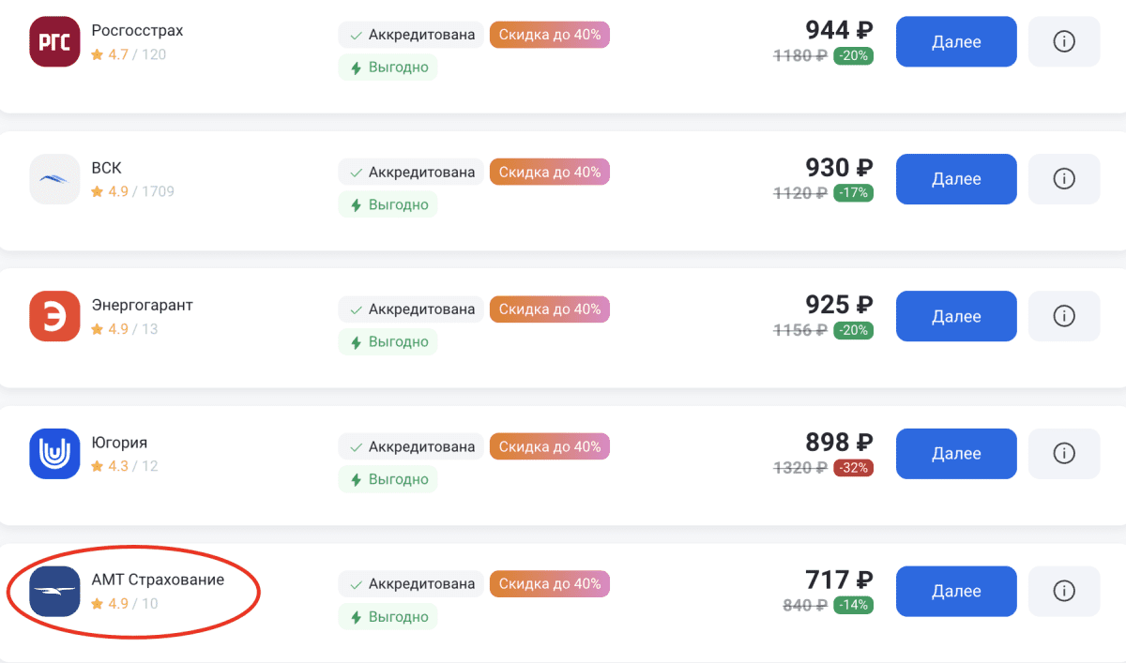The height and width of the screenshot is (663, 1126).
Task: Click the АМТ Страхование company name
Action: click(158, 580)
